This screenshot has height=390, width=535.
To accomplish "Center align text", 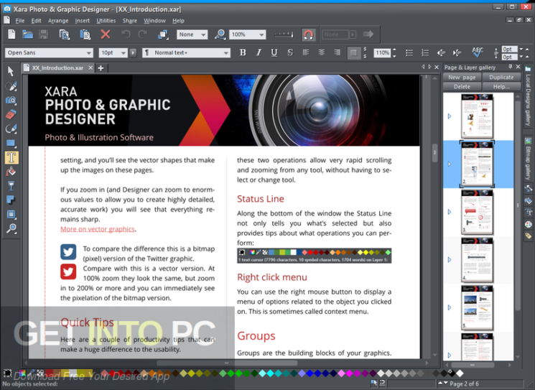I will coord(322,52).
